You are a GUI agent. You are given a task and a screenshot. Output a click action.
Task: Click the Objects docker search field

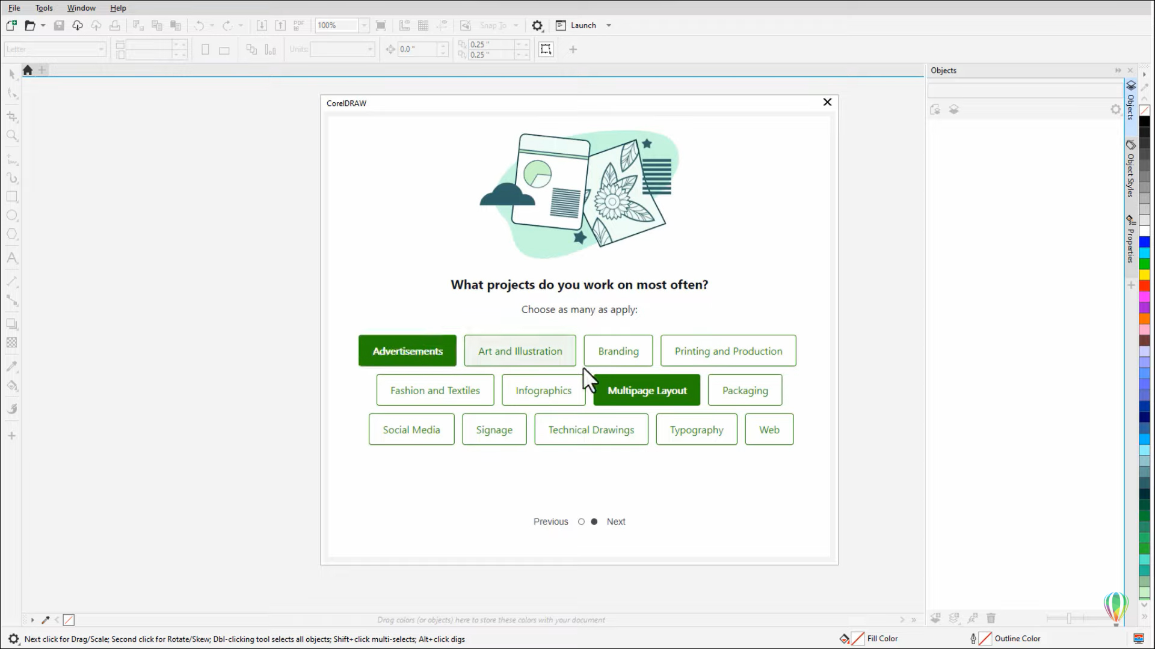coord(1025,90)
